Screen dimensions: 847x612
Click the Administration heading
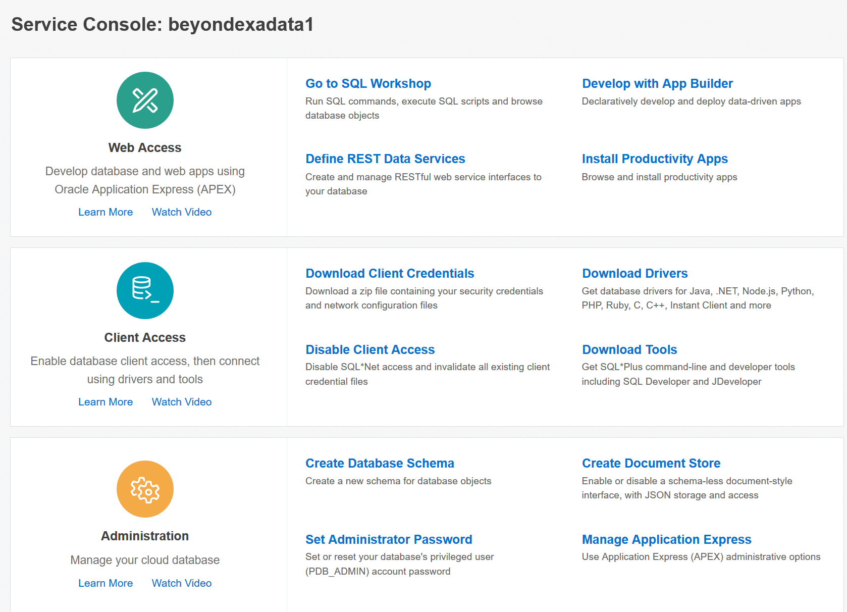click(145, 536)
